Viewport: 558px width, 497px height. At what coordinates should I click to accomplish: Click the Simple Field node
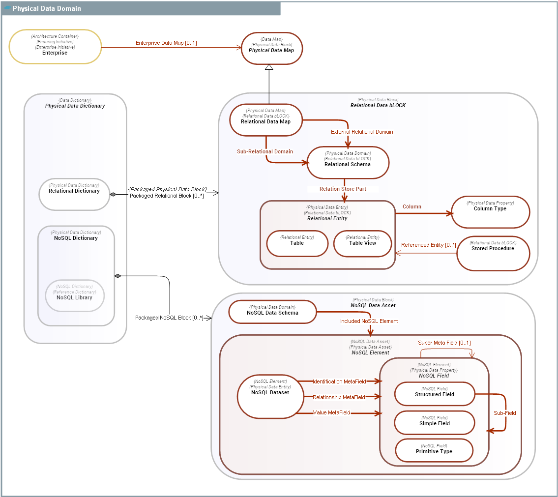tap(435, 423)
